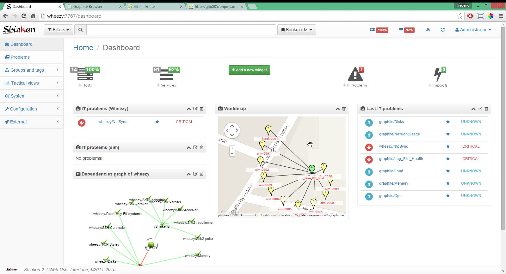Viewport: 506px width, 274px height.
Task: Delete the Last IT problems widget
Action: (x=486, y=109)
